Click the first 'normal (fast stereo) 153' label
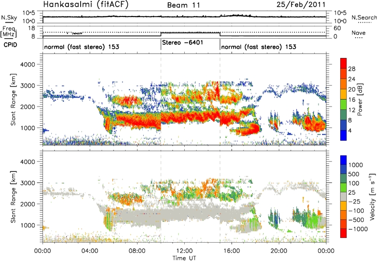The height and width of the screenshot is (261, 377). coord(82,47)
